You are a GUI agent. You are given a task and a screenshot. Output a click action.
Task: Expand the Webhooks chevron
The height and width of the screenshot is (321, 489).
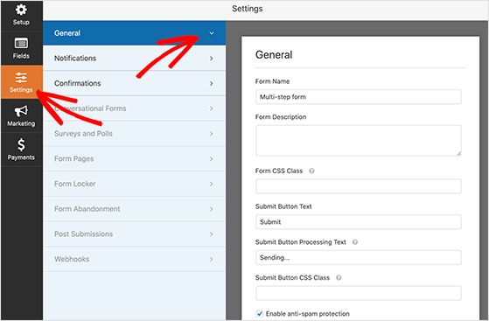(212, 259)
